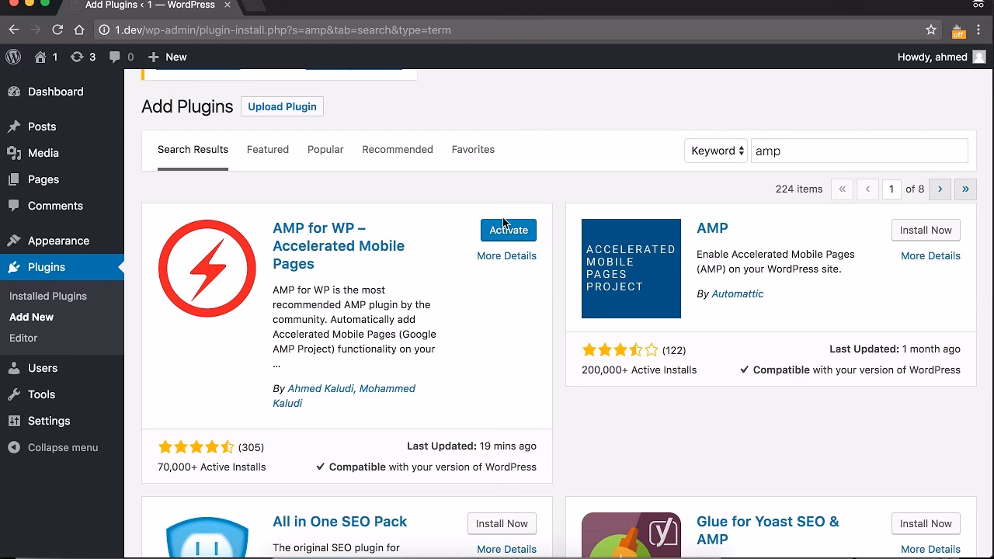Activate the AMP for WP plugin

(x=508, y=230)
